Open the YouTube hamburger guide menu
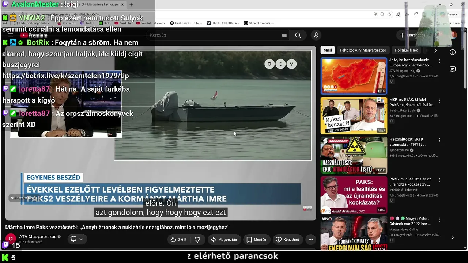Viewport: 468px width, 263px height. pos(11,35)
